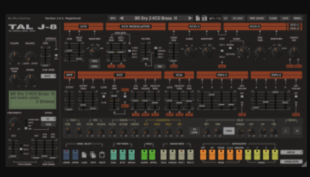Set arpeggiator mode to RANDOM

[239, 154]
